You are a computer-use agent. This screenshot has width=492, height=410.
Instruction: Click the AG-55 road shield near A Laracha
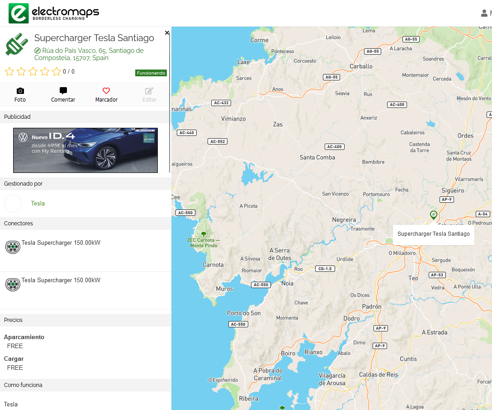[x=411, y=39]
